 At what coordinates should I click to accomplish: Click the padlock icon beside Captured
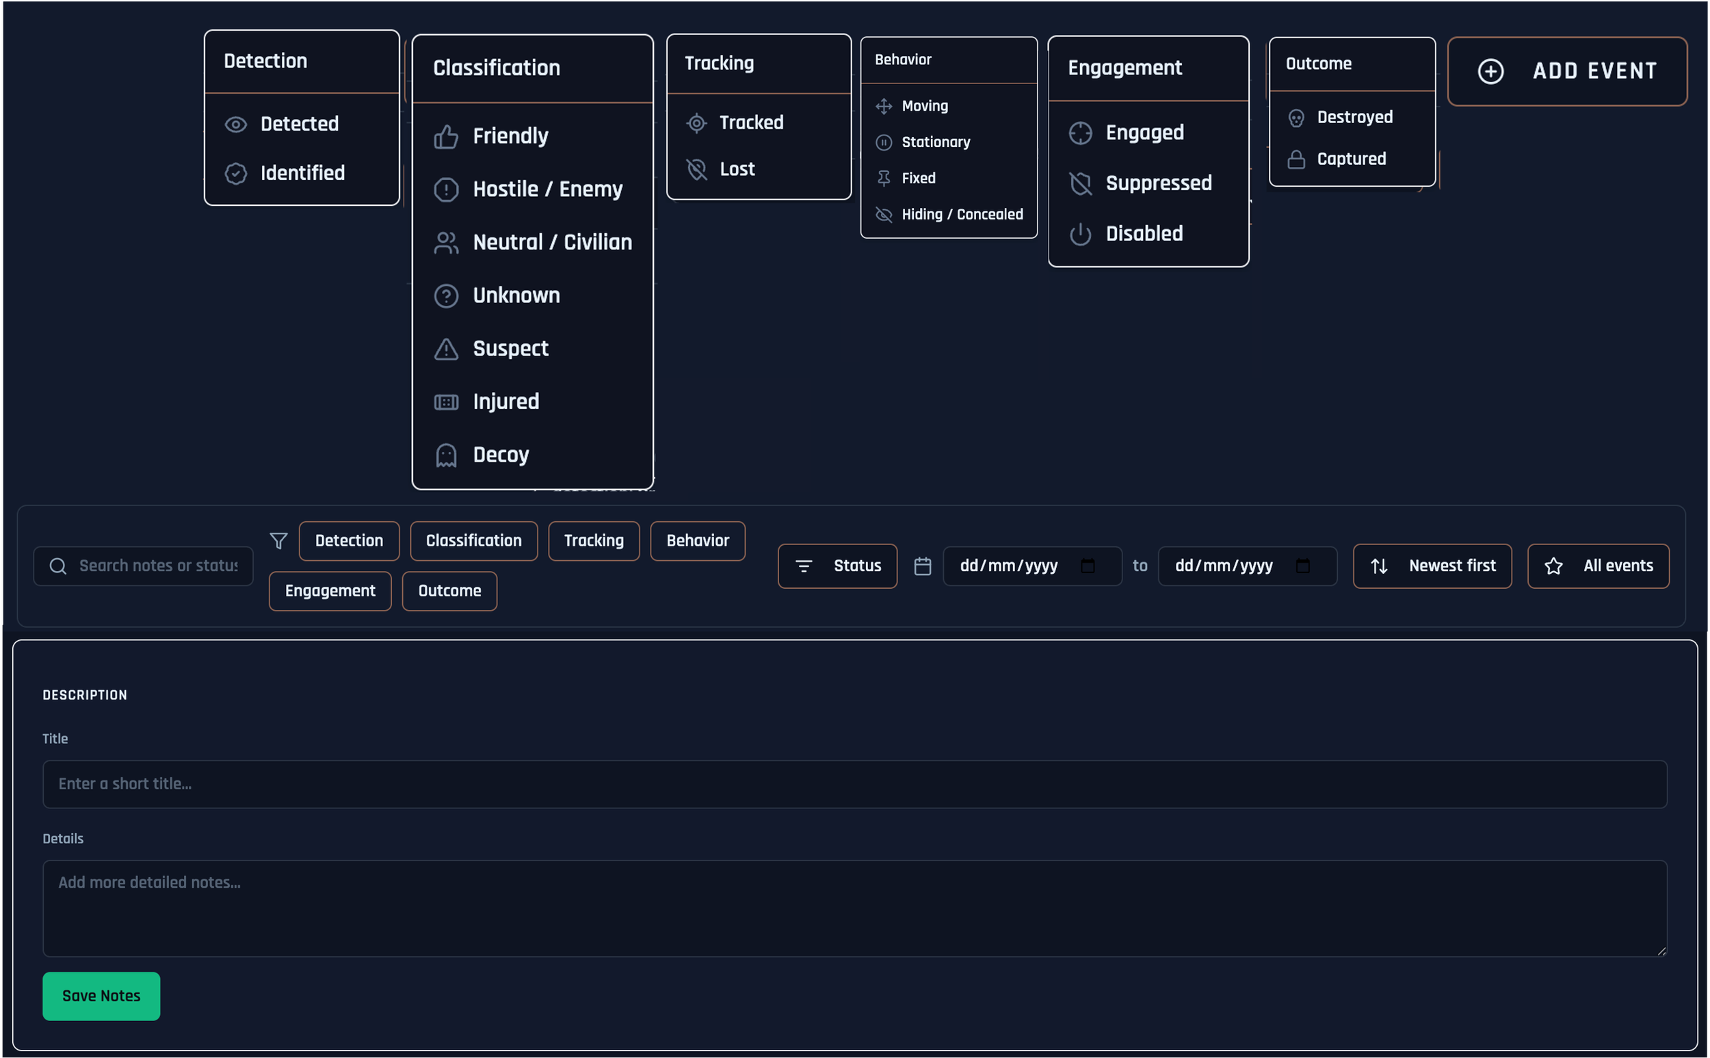tap(1295, 159)
